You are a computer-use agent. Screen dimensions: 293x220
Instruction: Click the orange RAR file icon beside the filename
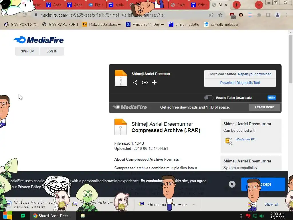tap(120, 127)
